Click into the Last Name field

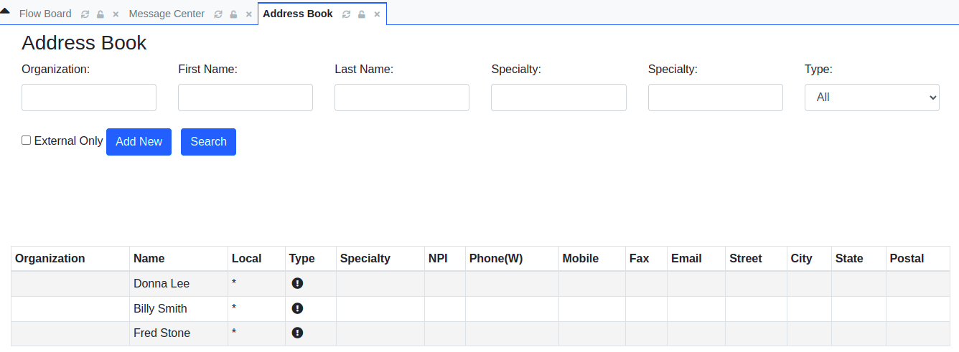point(402,97)
